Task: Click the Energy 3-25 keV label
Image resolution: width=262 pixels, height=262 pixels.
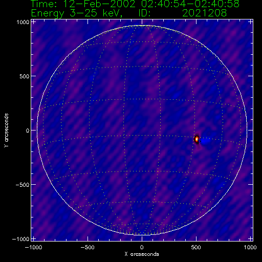Action: (x=77, y=13)
